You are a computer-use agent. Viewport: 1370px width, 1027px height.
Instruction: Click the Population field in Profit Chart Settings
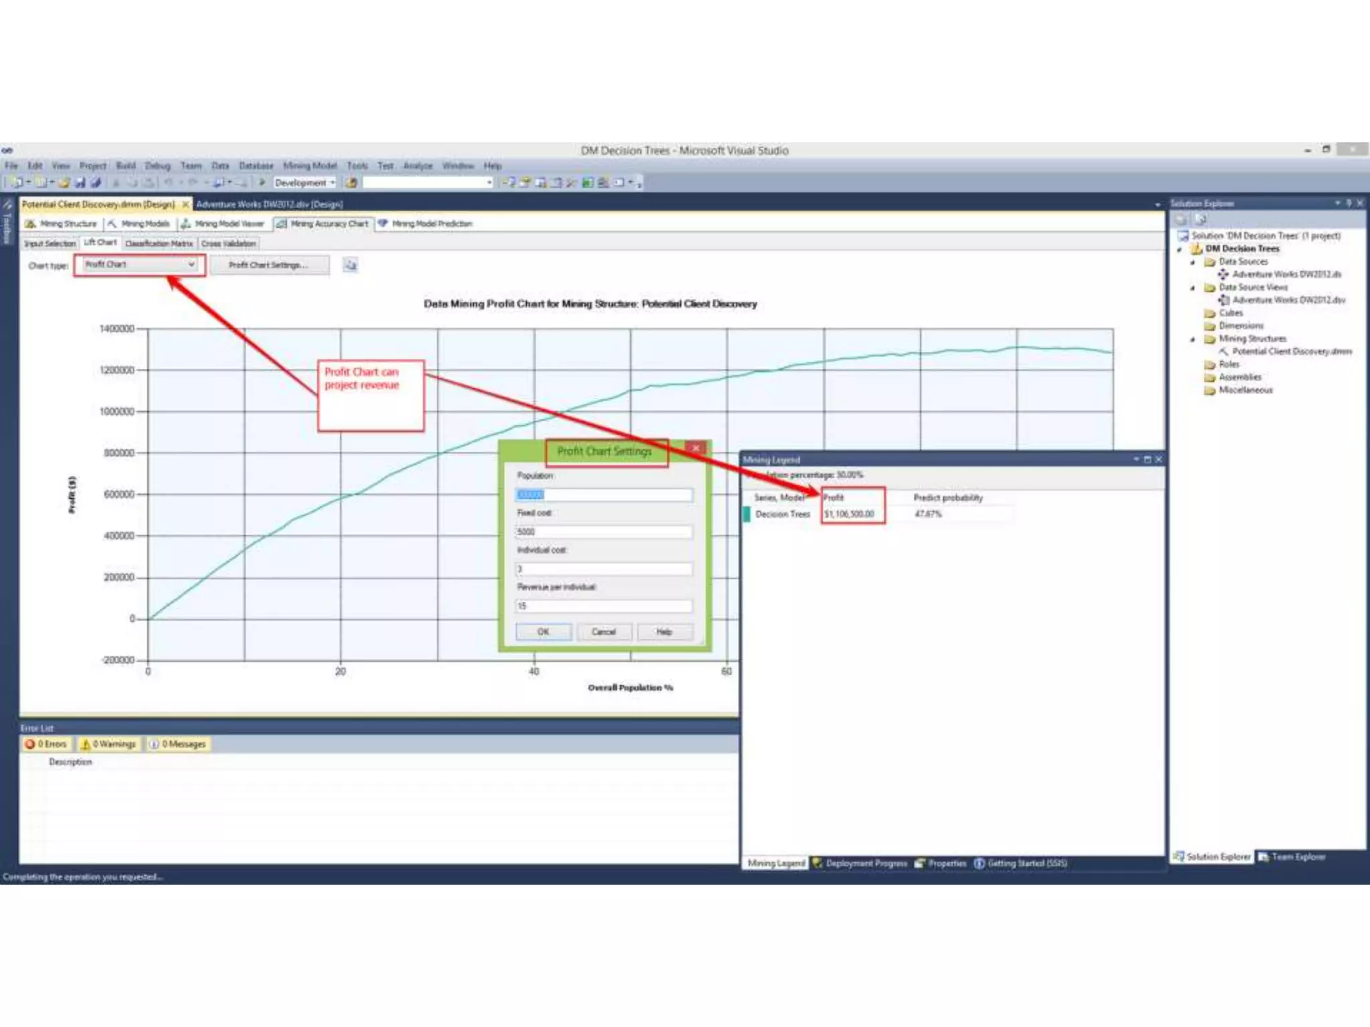pos(604,495)
